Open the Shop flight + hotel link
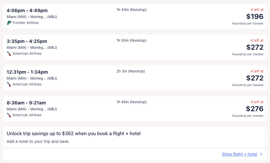270x163 pixels. [240, 154]
